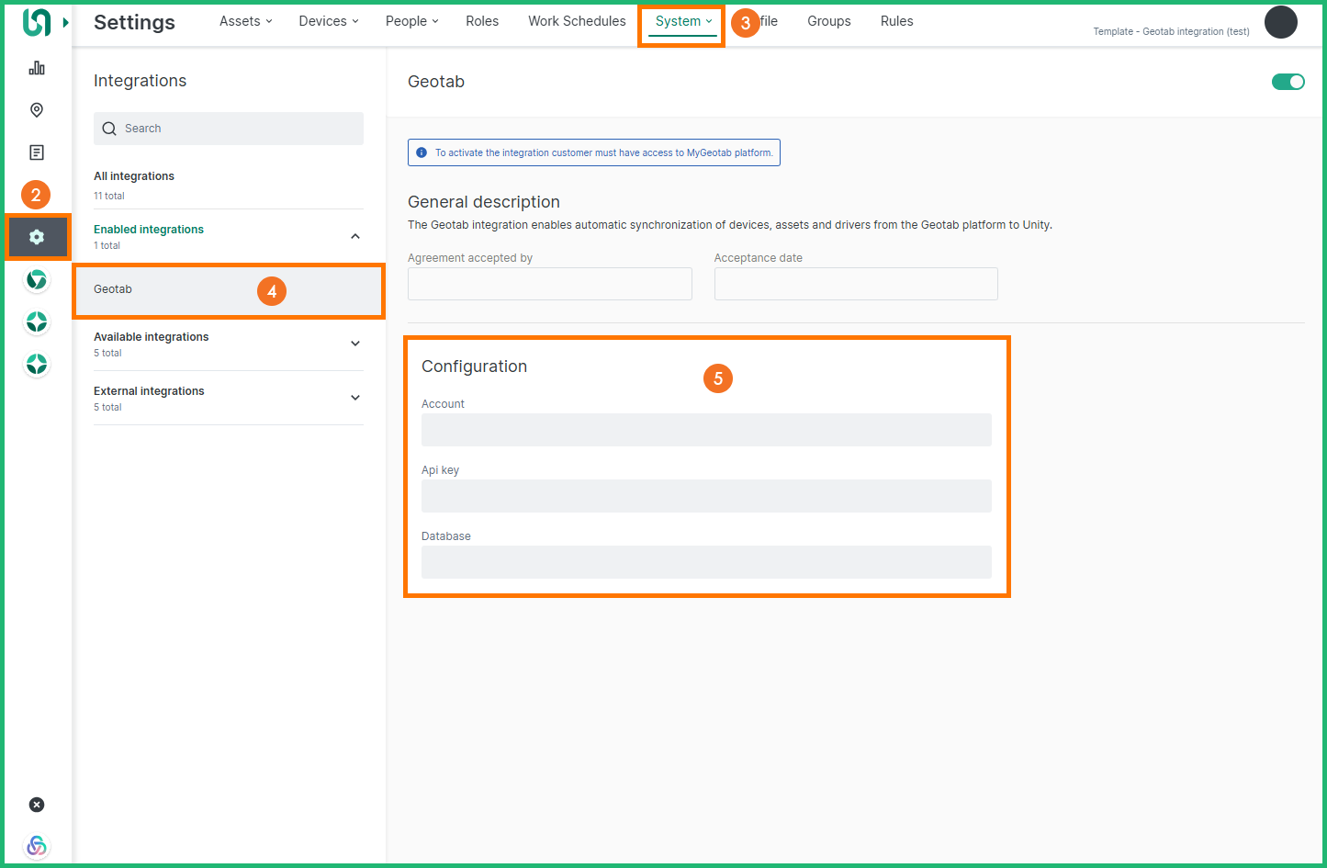Open the reports document icon in sidebar

(37, 152)
